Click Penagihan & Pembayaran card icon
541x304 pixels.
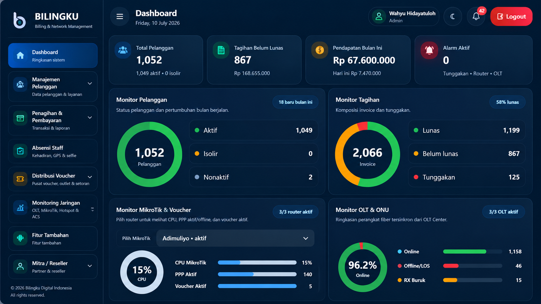coord(20,118)
